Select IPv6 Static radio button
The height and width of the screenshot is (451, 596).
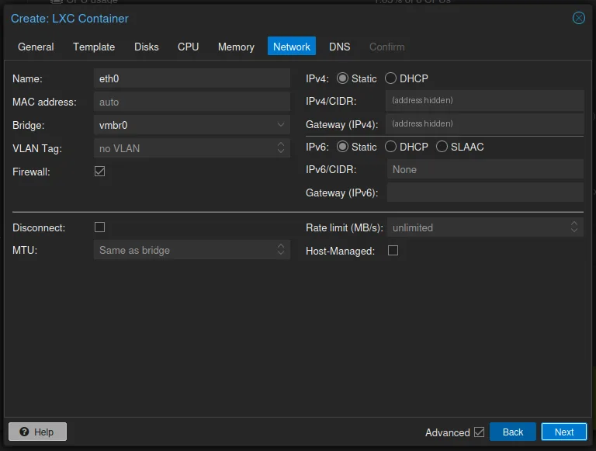[x=342, y=147]
